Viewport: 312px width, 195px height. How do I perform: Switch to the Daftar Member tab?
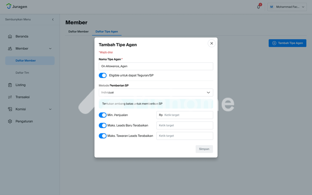(x=78, y=32)
